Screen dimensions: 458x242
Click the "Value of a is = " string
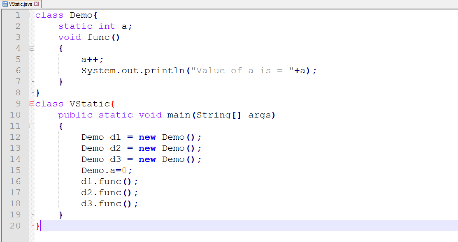click(242, 71)
